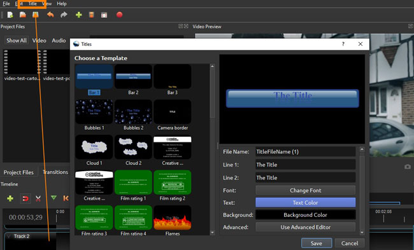Switch to the Transitions tab
This screenshot has height=250, width=414.
click(x=55, y=172)
